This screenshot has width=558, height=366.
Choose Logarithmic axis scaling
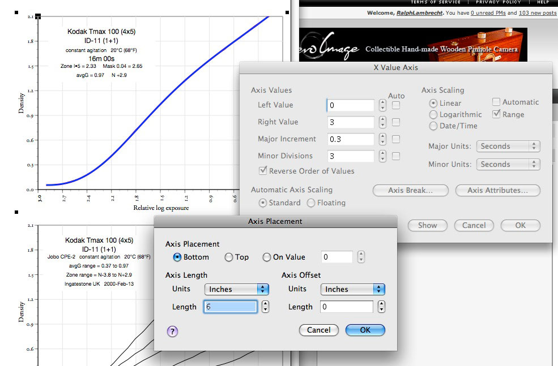pos(433,114)
